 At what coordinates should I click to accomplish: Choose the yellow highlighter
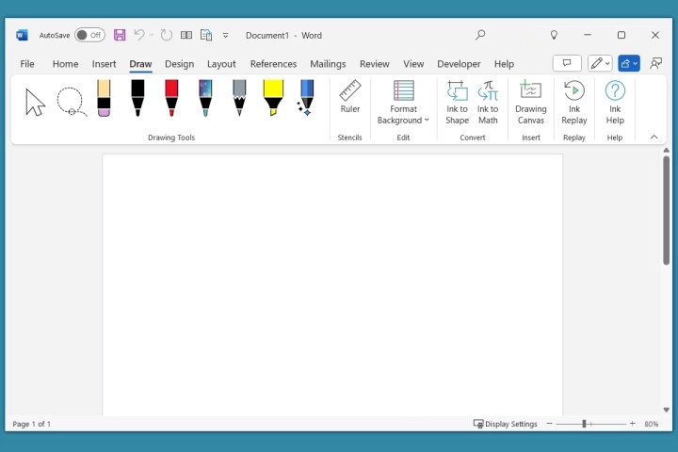click(x=273, y=98)
